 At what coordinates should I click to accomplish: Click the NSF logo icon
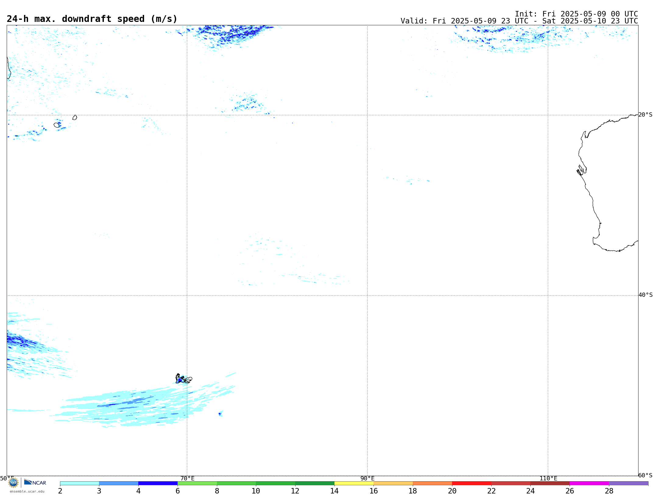click(x=13, y=483)
